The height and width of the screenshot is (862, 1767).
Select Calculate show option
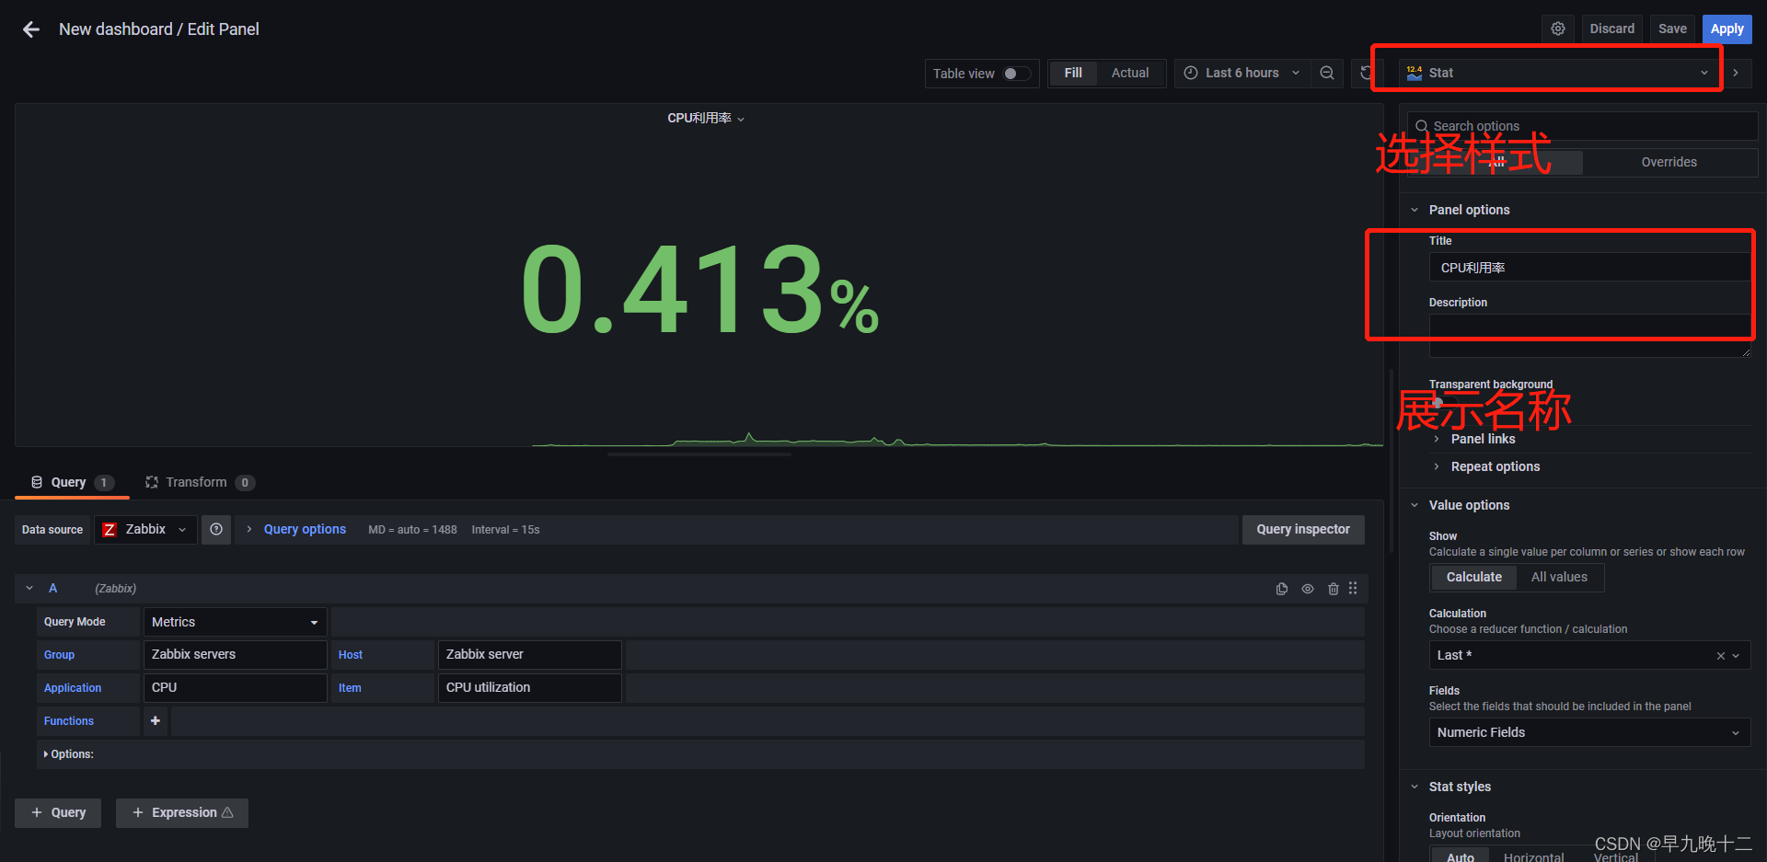pos(1473,577)
